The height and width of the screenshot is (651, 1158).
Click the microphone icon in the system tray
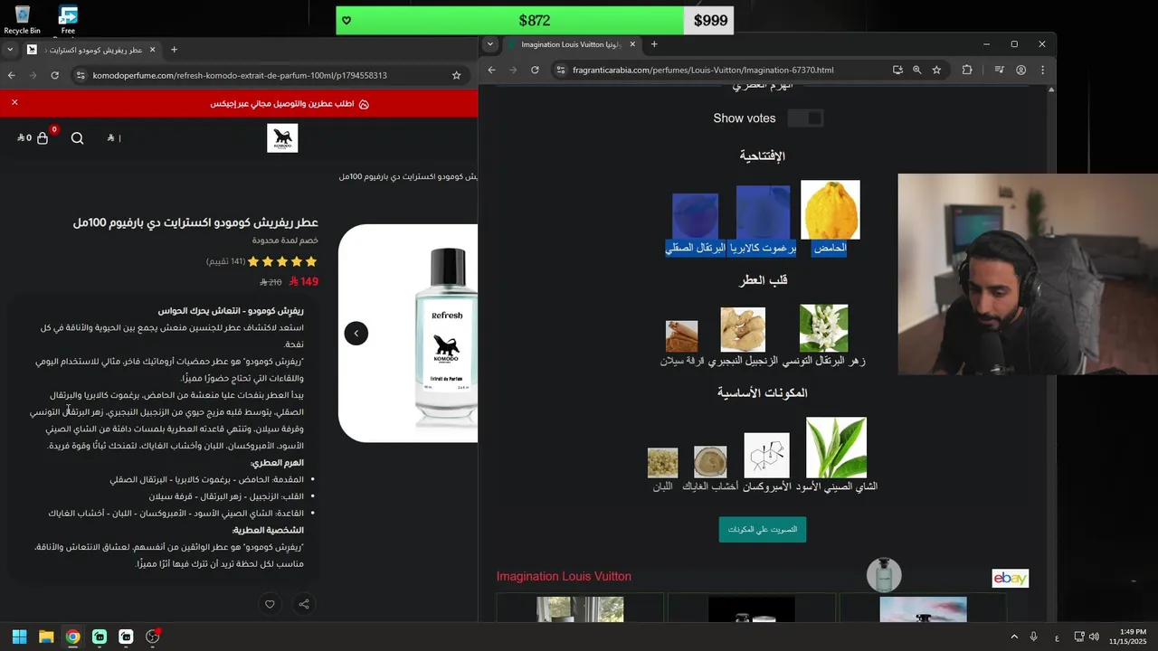click(x=1034, y=637)
